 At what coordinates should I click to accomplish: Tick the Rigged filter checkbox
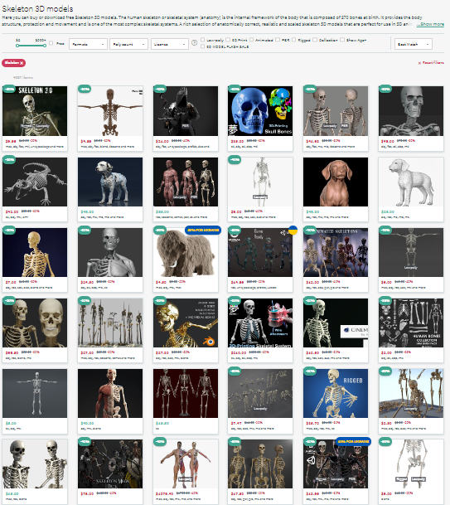[294, 40]
